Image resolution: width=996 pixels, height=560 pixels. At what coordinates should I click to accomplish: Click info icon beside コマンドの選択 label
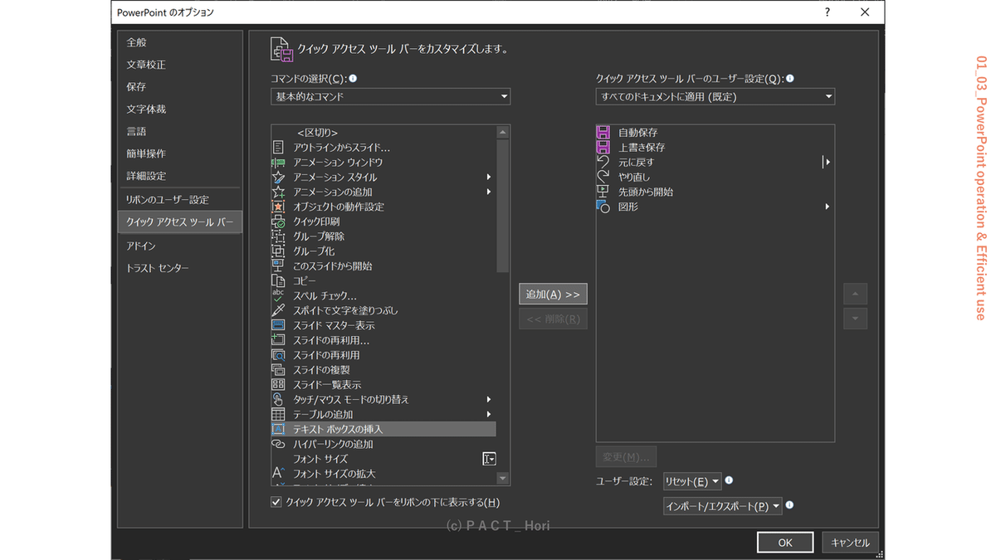point(353,78)
